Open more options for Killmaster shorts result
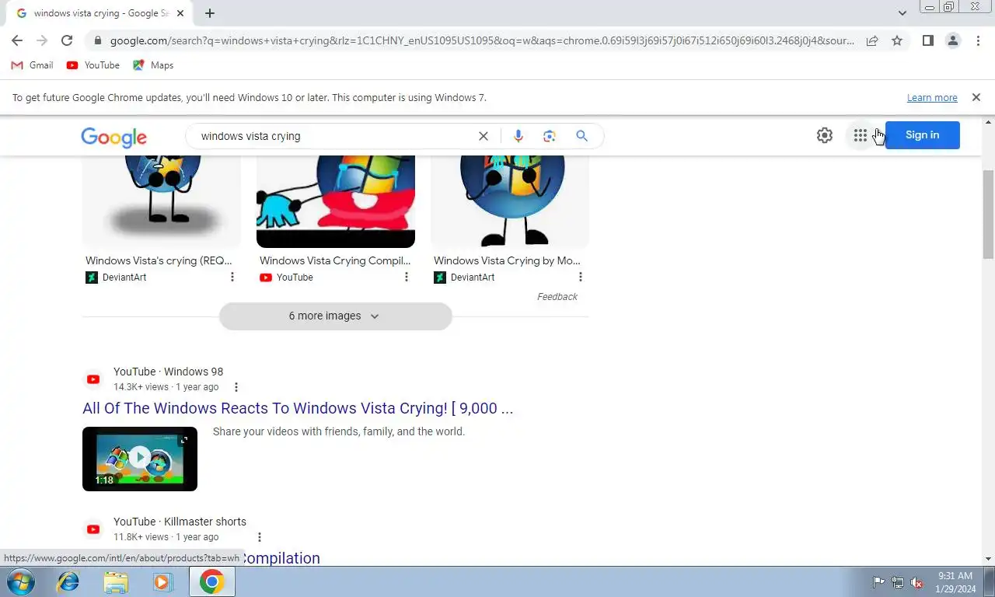This screenshot has width=995, height=597. 260,537
